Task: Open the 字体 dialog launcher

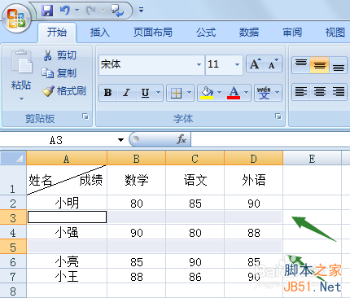Action: (278, 116)
